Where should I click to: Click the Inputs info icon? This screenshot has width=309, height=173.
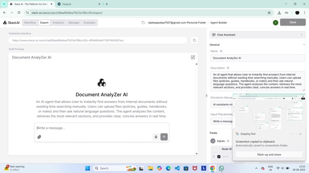click(x=228, y=141)
